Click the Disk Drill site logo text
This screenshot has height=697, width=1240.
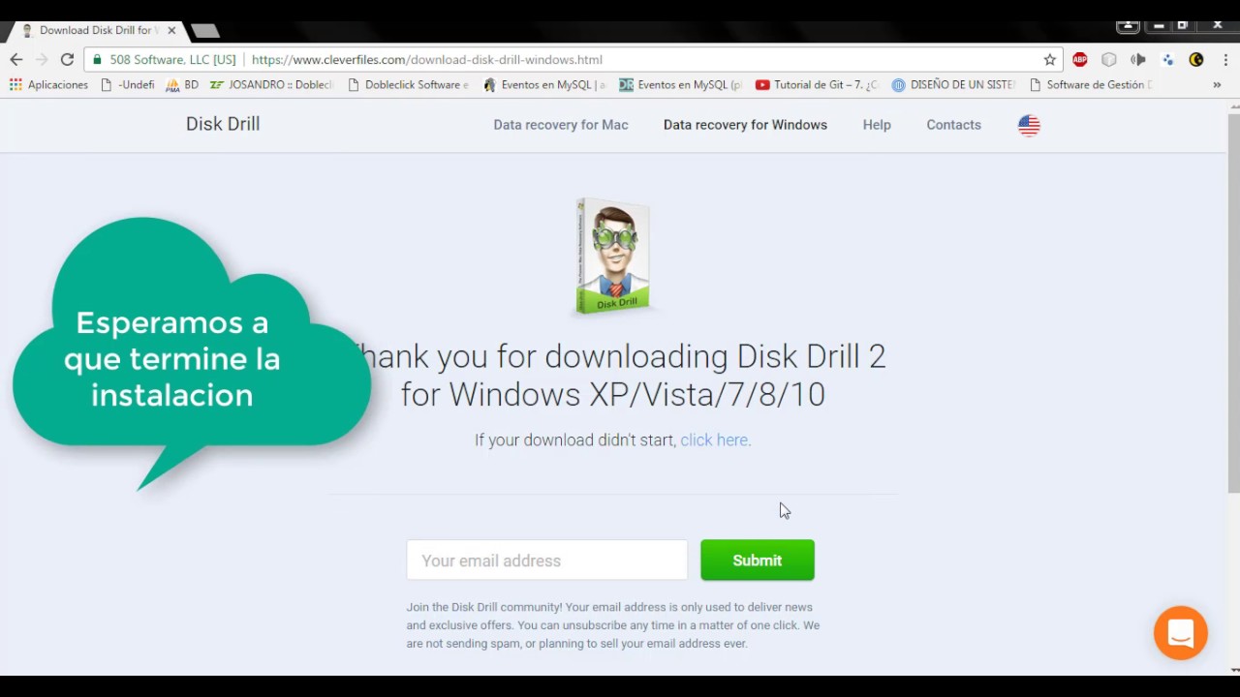(223, 124)
